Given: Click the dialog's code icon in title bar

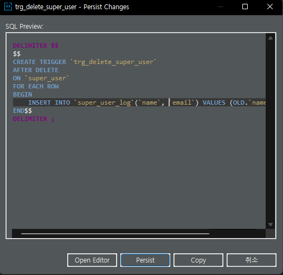Looking at the screenshot, I should (8, 7).
